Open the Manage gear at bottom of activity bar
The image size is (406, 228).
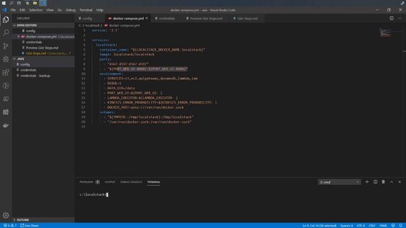coord(6,215)
